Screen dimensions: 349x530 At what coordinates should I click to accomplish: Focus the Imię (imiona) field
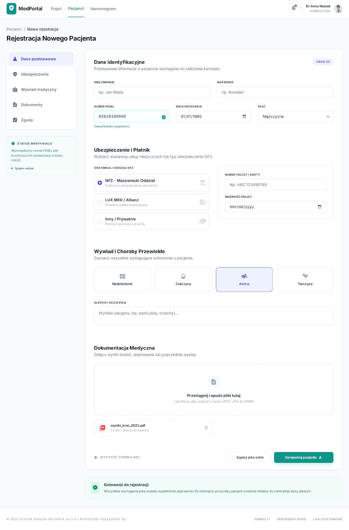152,92
